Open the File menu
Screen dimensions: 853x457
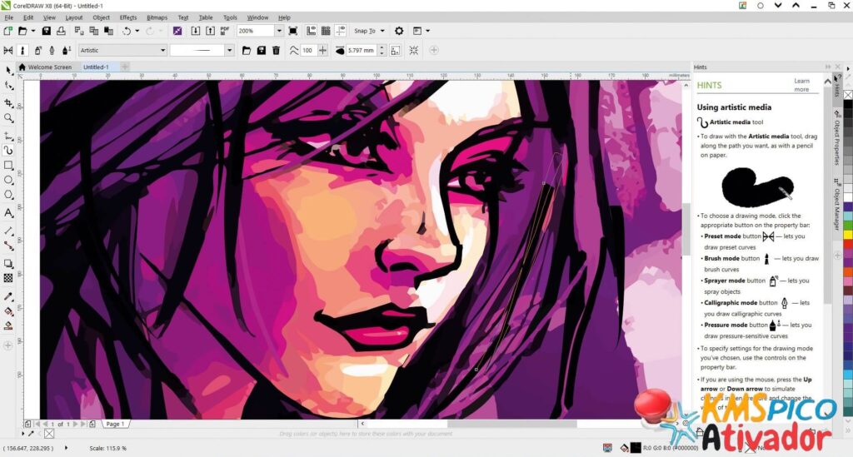(x=8, y=17)
